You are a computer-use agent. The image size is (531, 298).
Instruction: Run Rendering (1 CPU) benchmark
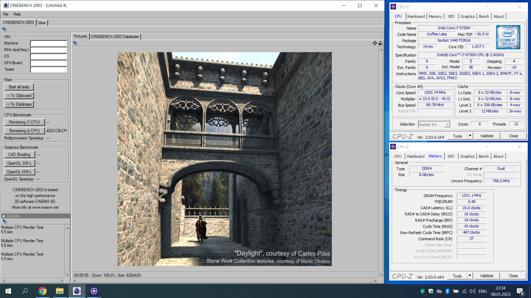(x=24, y=122)
